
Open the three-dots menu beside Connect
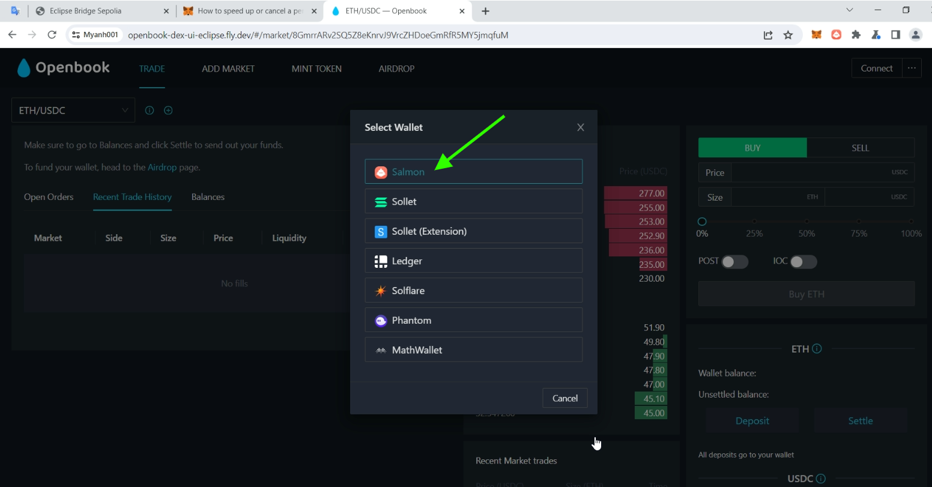[912, 68]
